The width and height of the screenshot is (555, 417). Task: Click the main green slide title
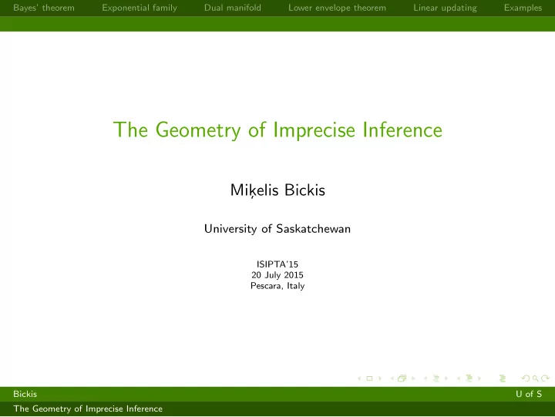(x=277, y=130)
